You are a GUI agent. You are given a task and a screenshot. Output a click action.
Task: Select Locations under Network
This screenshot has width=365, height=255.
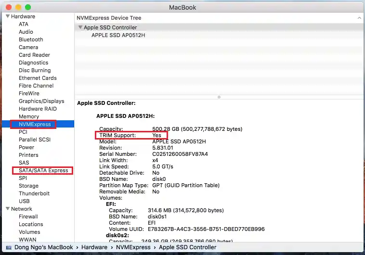[x=31, y=224]
